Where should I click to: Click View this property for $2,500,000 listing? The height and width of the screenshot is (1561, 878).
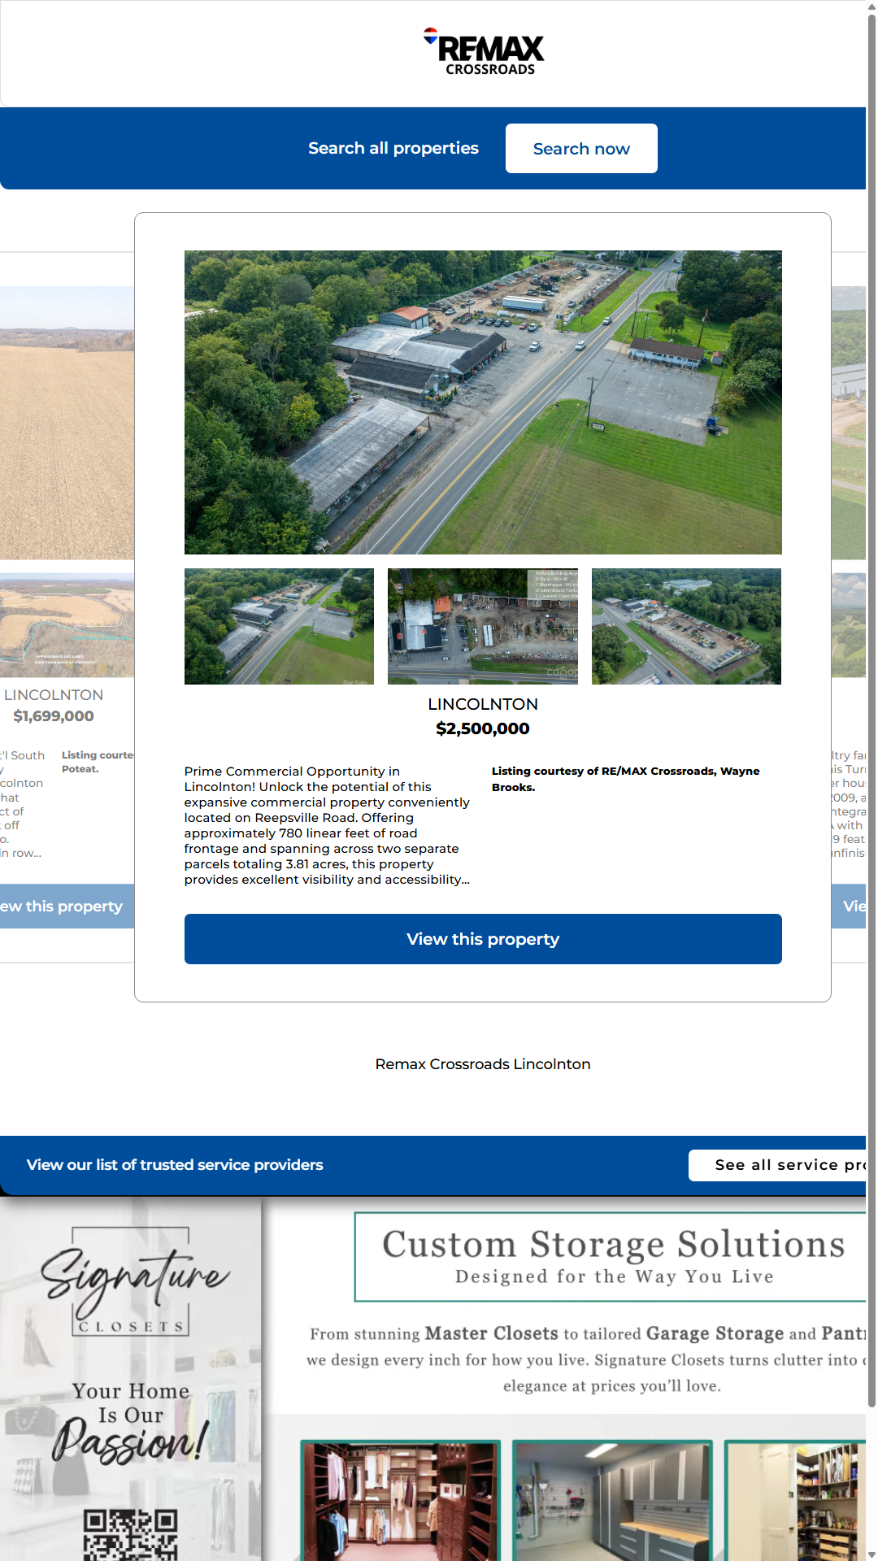click(x=483, y=939)
